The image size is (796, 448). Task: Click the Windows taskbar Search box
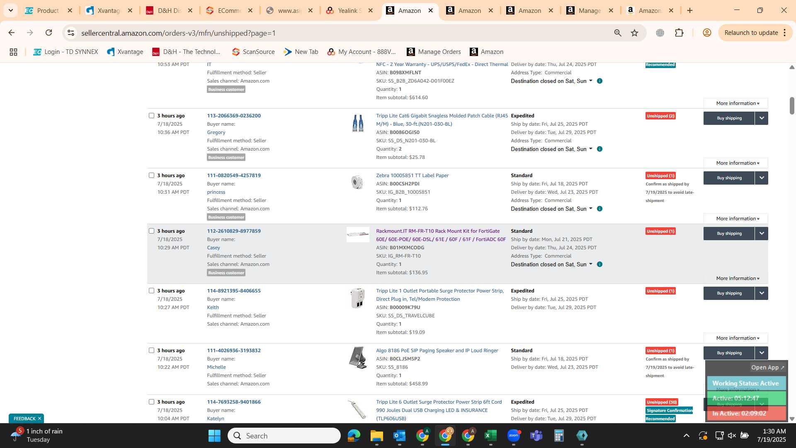click(284, 436)
